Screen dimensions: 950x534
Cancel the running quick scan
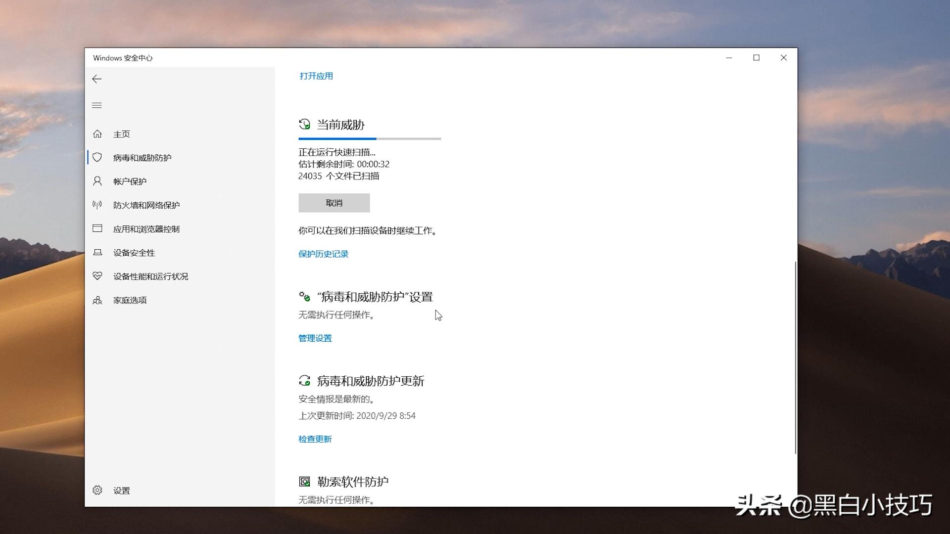click(334, 203)
